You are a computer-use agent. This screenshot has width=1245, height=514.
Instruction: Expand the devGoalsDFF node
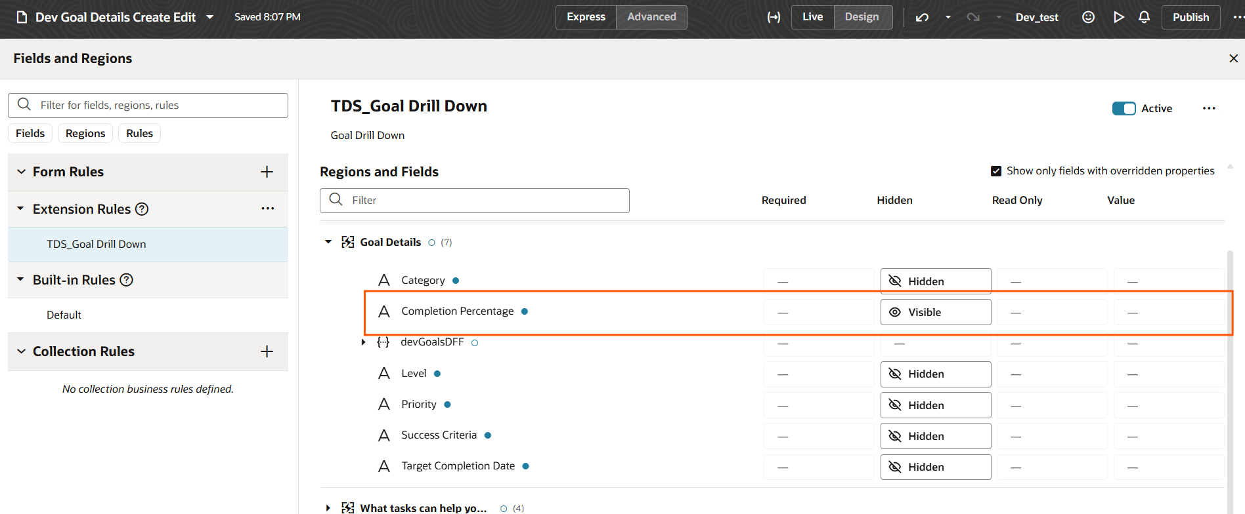tap(363, 342)
